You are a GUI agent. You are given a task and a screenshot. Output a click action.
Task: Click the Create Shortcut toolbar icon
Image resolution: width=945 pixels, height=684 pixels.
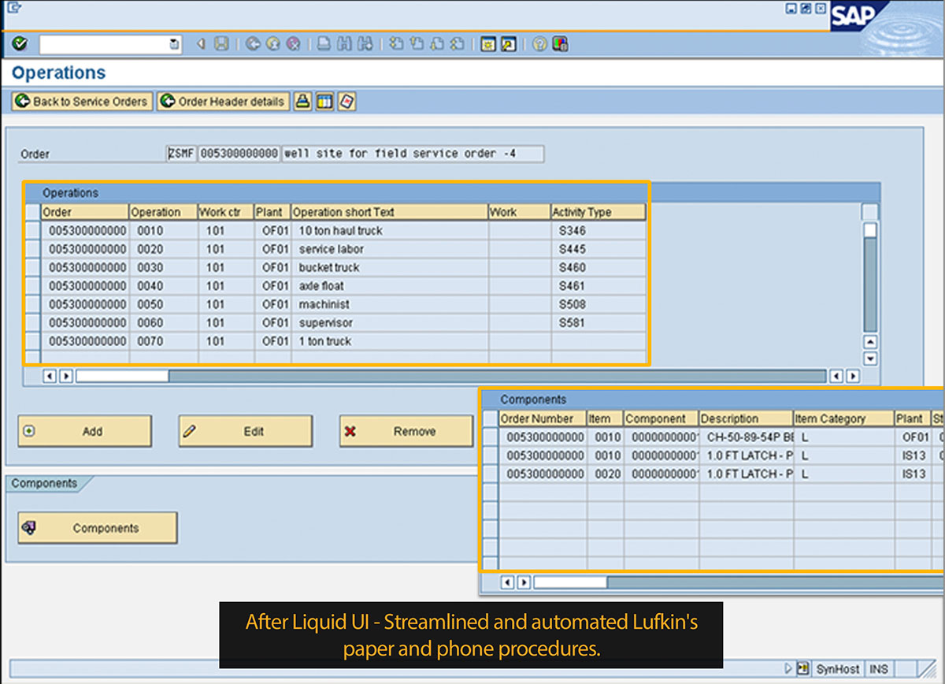pyautogui.click(x=509, y=44)
